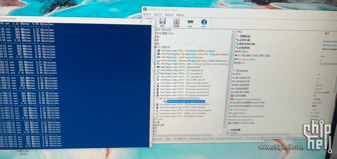Select RealTek Semiconductor Device ID 8127 item
The height and width of the screenshot is (159, 337).
tap(186, 101)
